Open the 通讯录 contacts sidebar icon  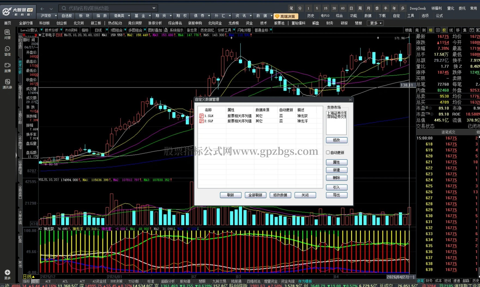click(x=7, y=84)
